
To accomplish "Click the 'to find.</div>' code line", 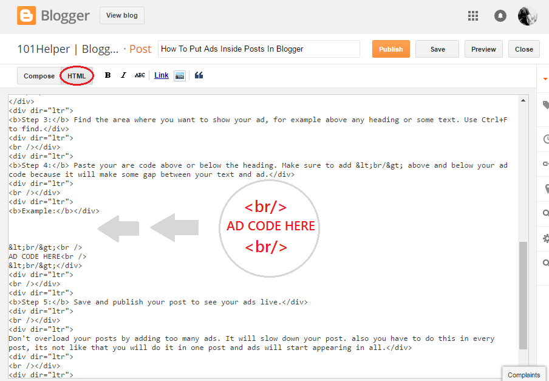I will pos(39,129).
